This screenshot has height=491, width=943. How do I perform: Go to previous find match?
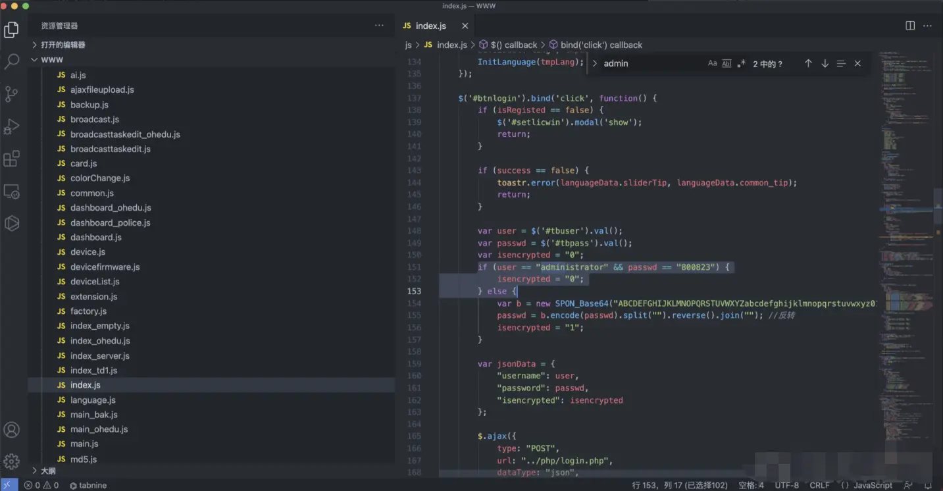coord(808,63)
